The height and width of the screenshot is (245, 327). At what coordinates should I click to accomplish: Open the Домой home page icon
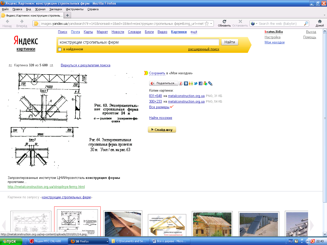click(320, 23)
